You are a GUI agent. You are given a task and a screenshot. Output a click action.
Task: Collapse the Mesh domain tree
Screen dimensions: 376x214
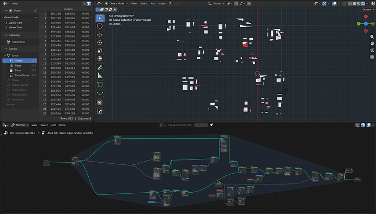[x=5, y=56]
